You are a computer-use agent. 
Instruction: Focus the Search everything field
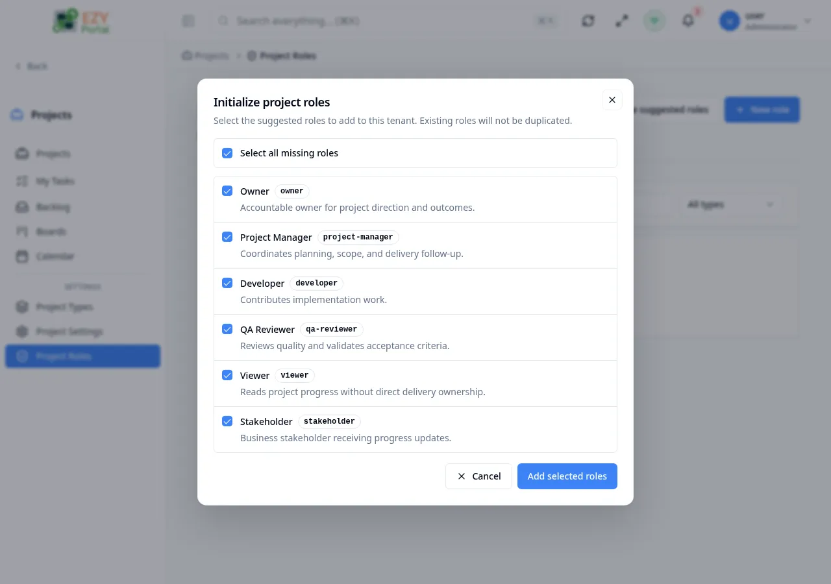[x=386, y=21]
